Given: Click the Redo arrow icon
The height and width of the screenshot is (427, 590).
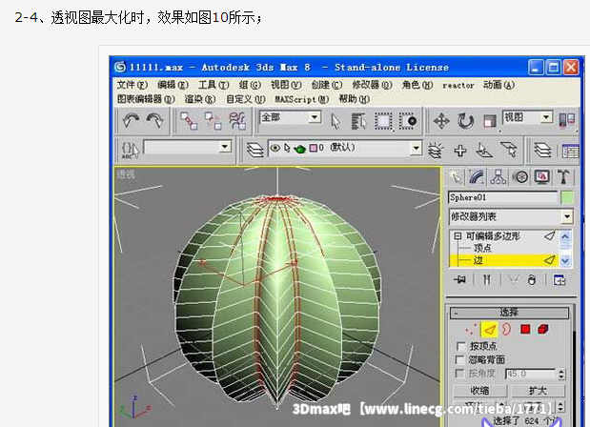Looking at the screenshot, I should pos(154,121).
